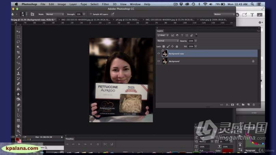Toggle lock position
This screenshot has width=276, height=155.
pyautogui.click(x=172, y=46)
